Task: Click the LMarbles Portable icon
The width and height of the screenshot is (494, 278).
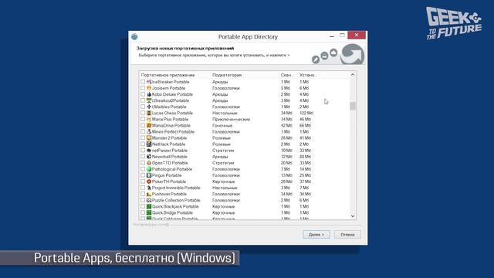Action: tap(149, 107)
